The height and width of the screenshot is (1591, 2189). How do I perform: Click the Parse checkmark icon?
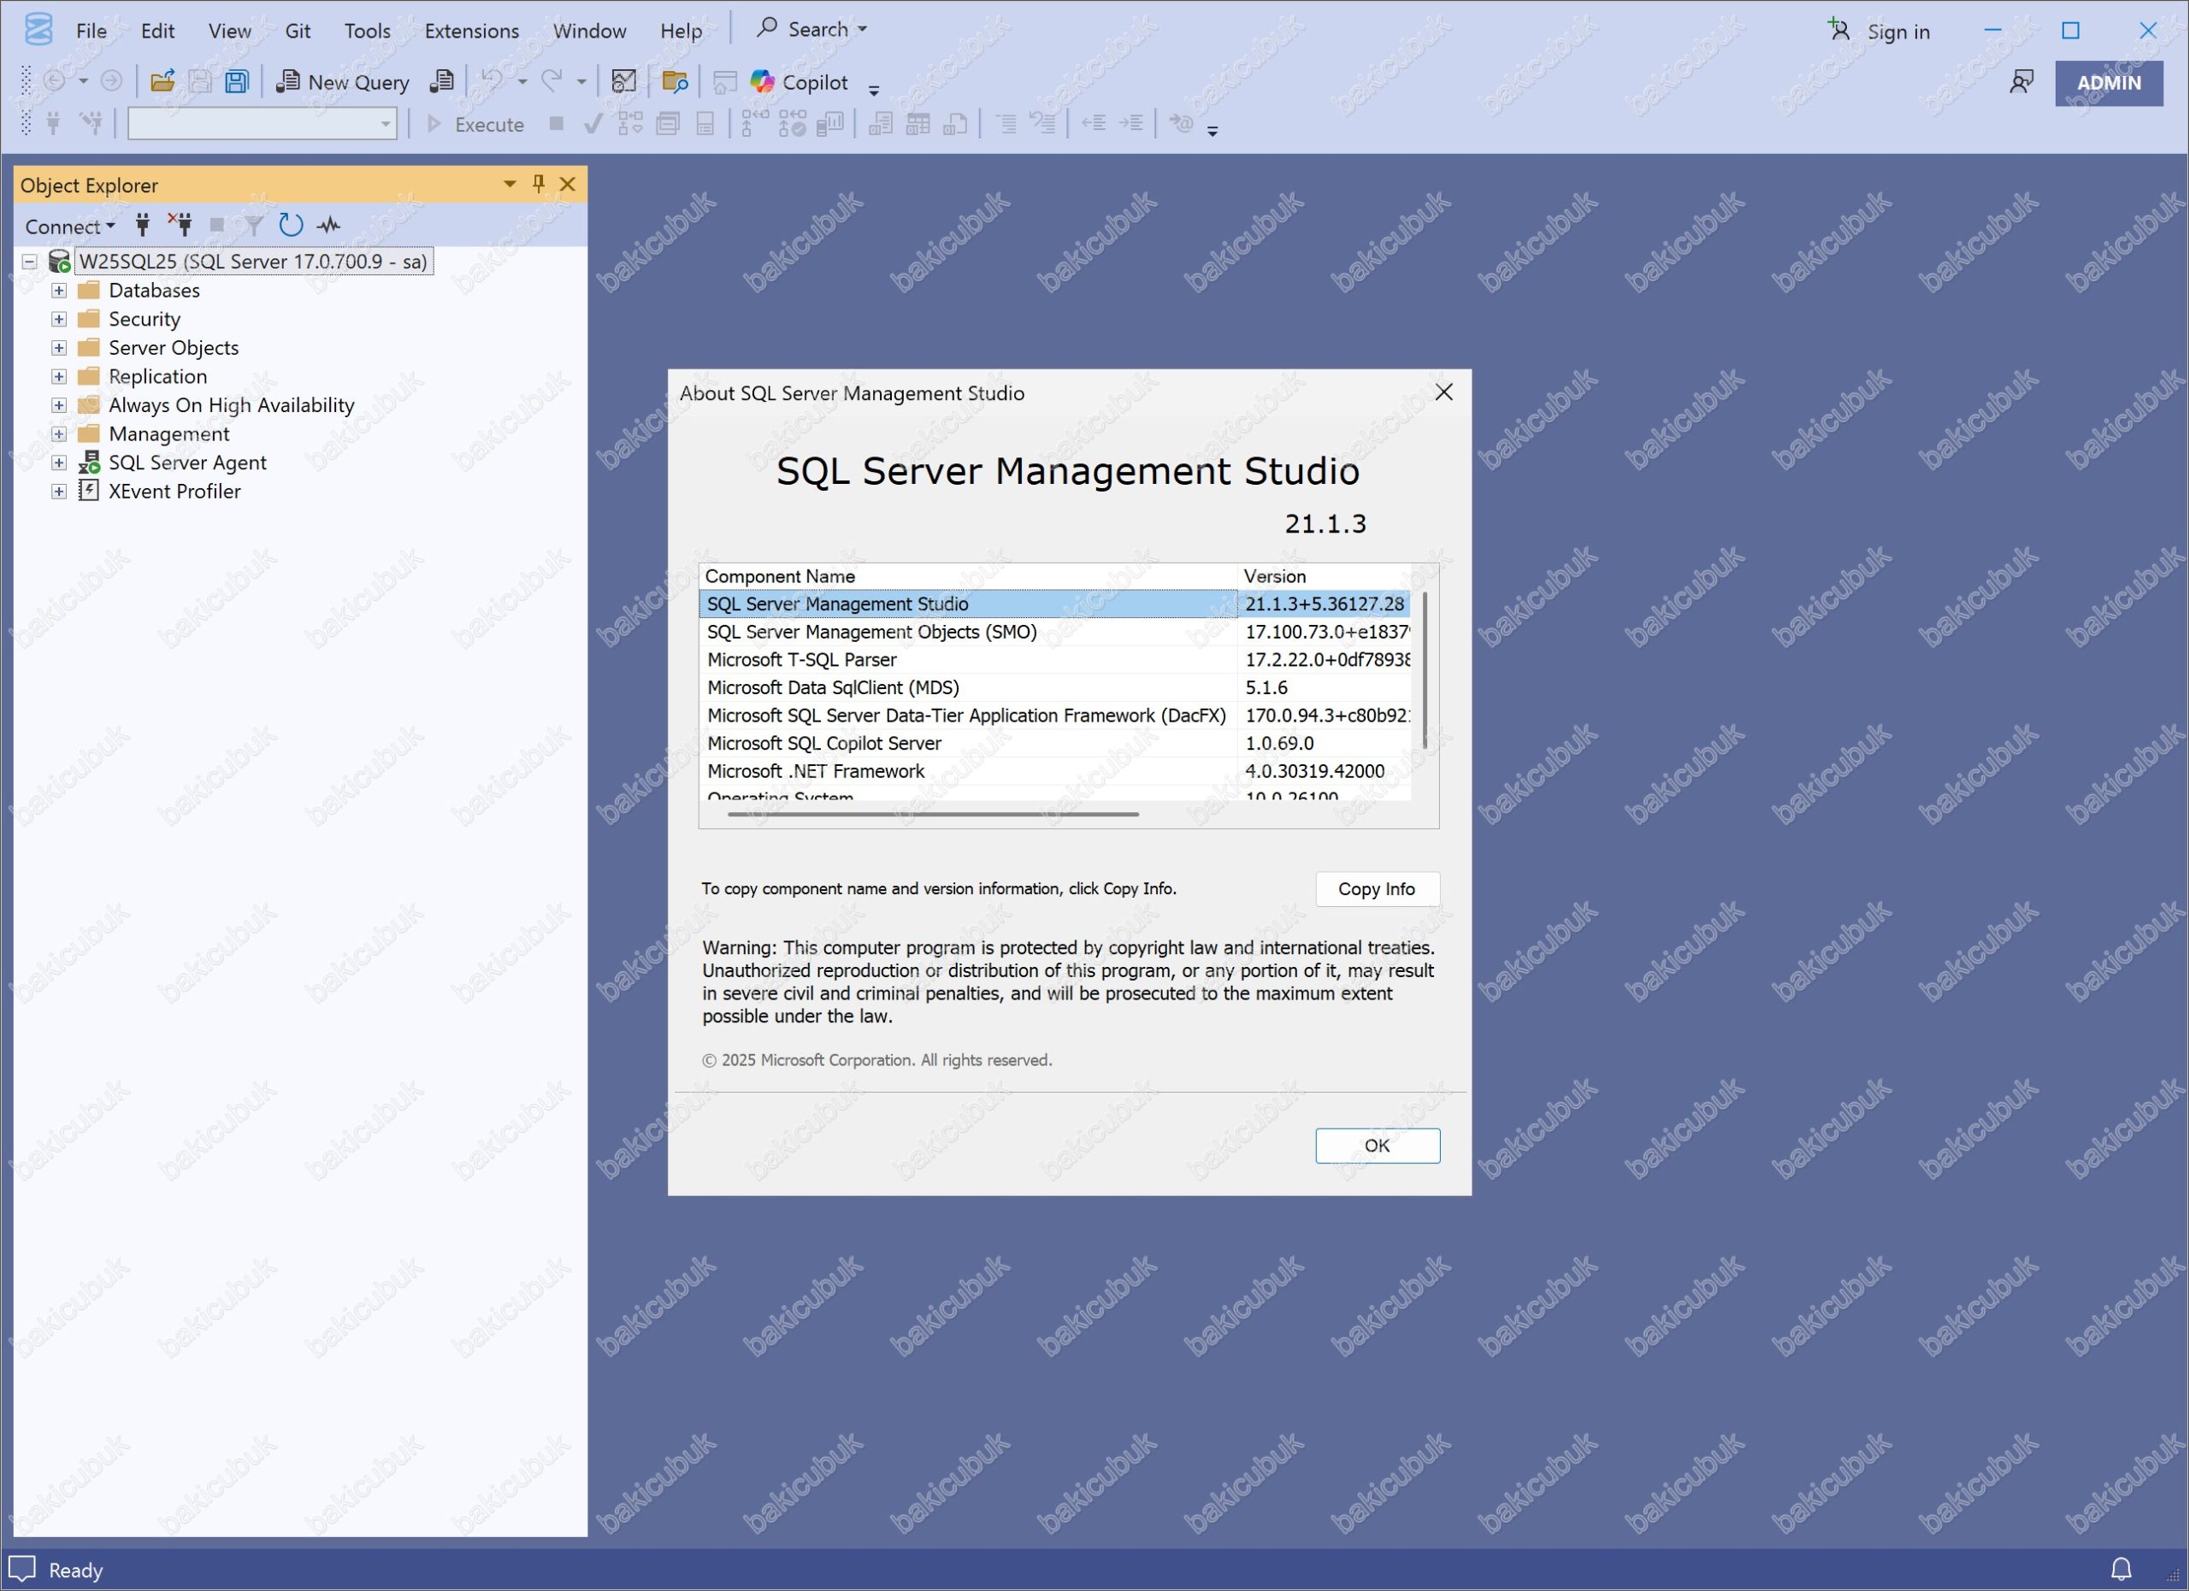(593, 123)
